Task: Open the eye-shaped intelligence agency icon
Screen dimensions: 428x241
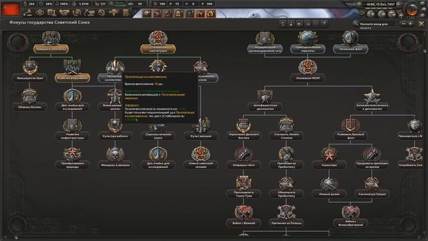Action: 40,13
